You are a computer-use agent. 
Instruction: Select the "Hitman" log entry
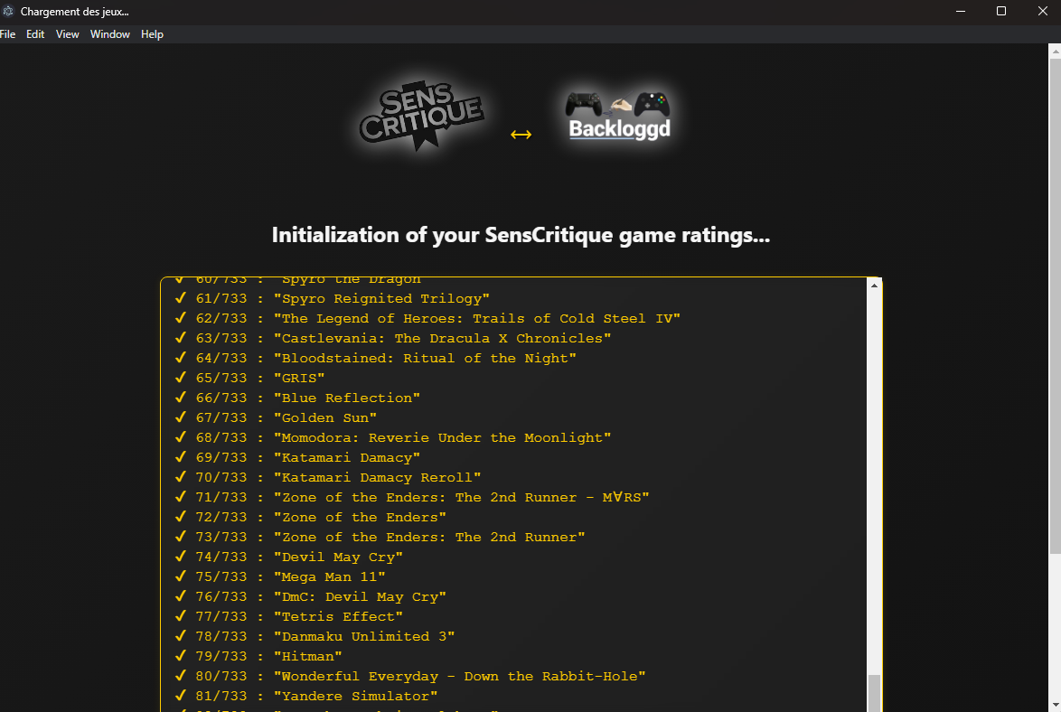click(258, 656)
